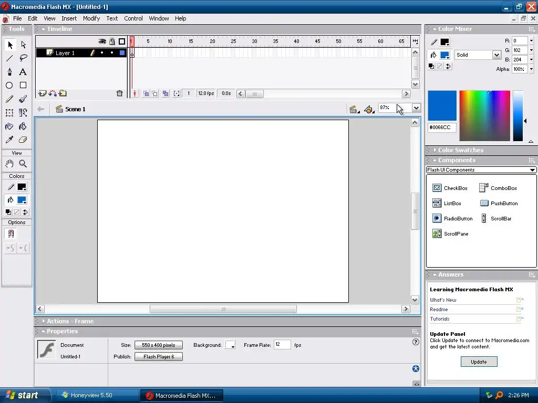This screenshot has height=403, width=538.
Task: Select the Paint Bucket tool
Action: [23, 126]
